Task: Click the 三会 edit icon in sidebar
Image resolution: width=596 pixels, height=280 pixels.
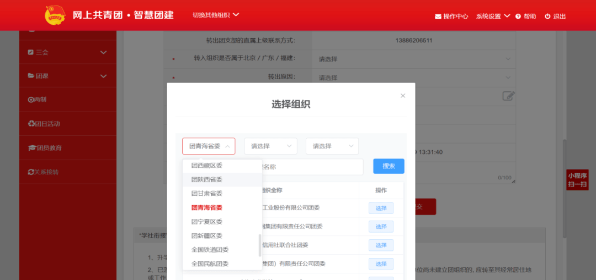Action: pos(31,52)
